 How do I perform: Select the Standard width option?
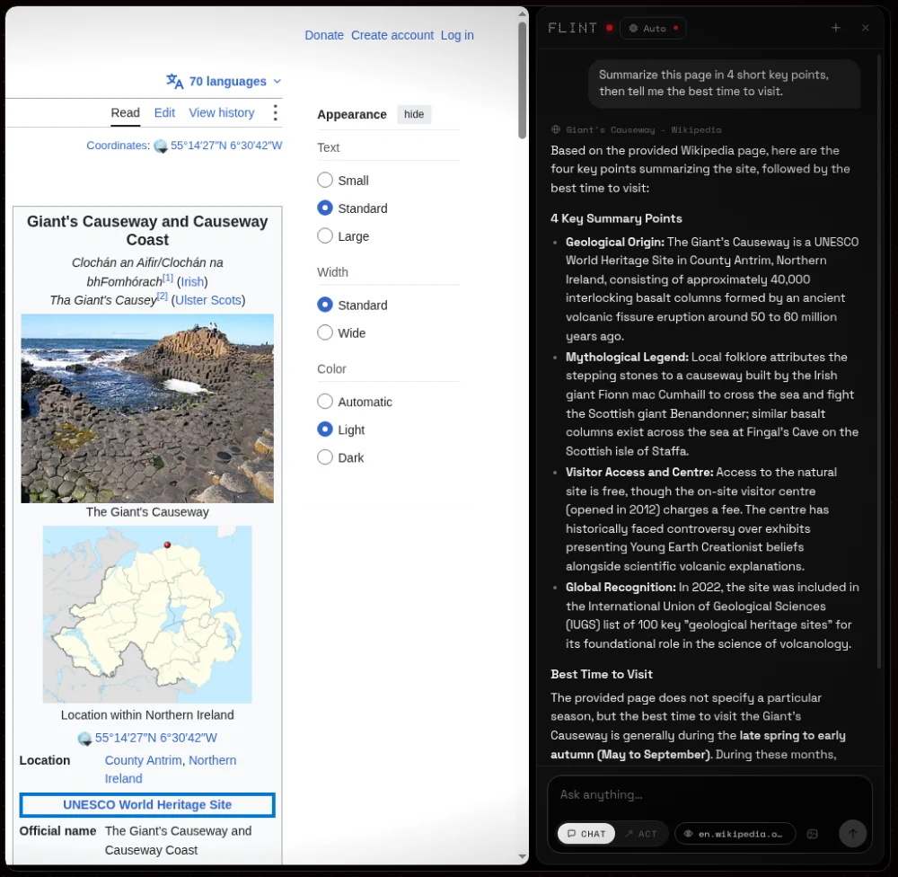(x=325, y=305)
